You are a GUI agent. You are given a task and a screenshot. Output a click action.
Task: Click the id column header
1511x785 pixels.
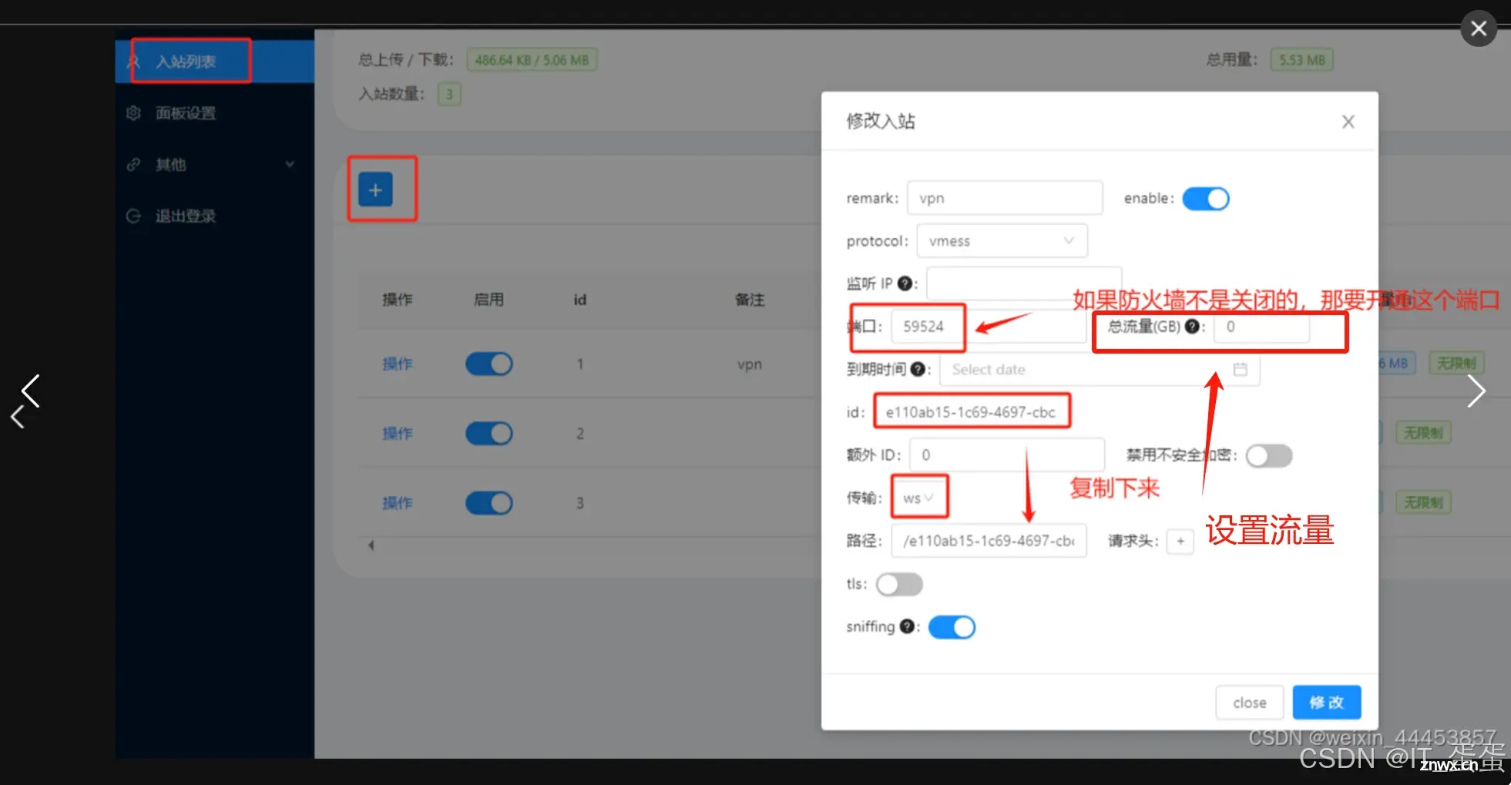click(580, 300)
